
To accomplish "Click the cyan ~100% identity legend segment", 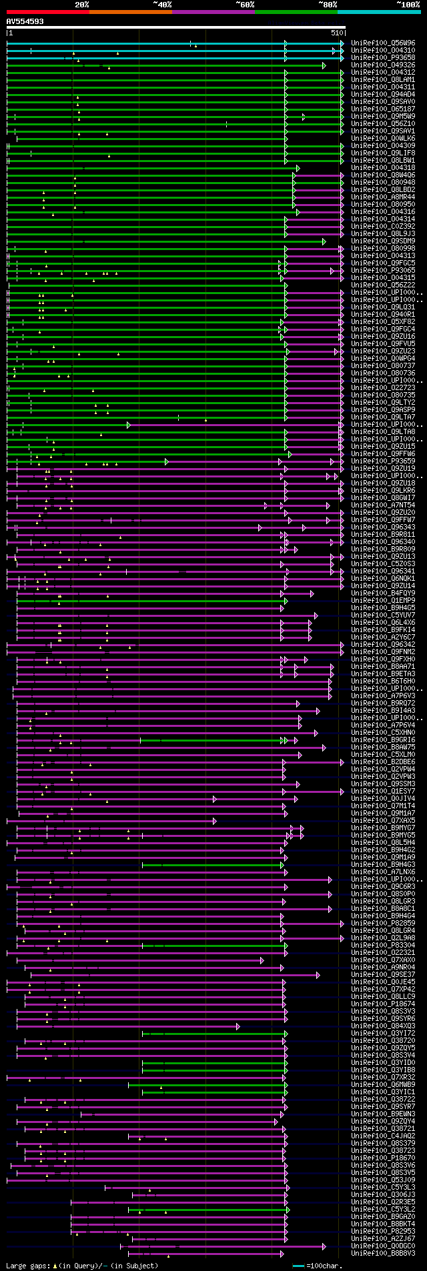I will 379,11.
